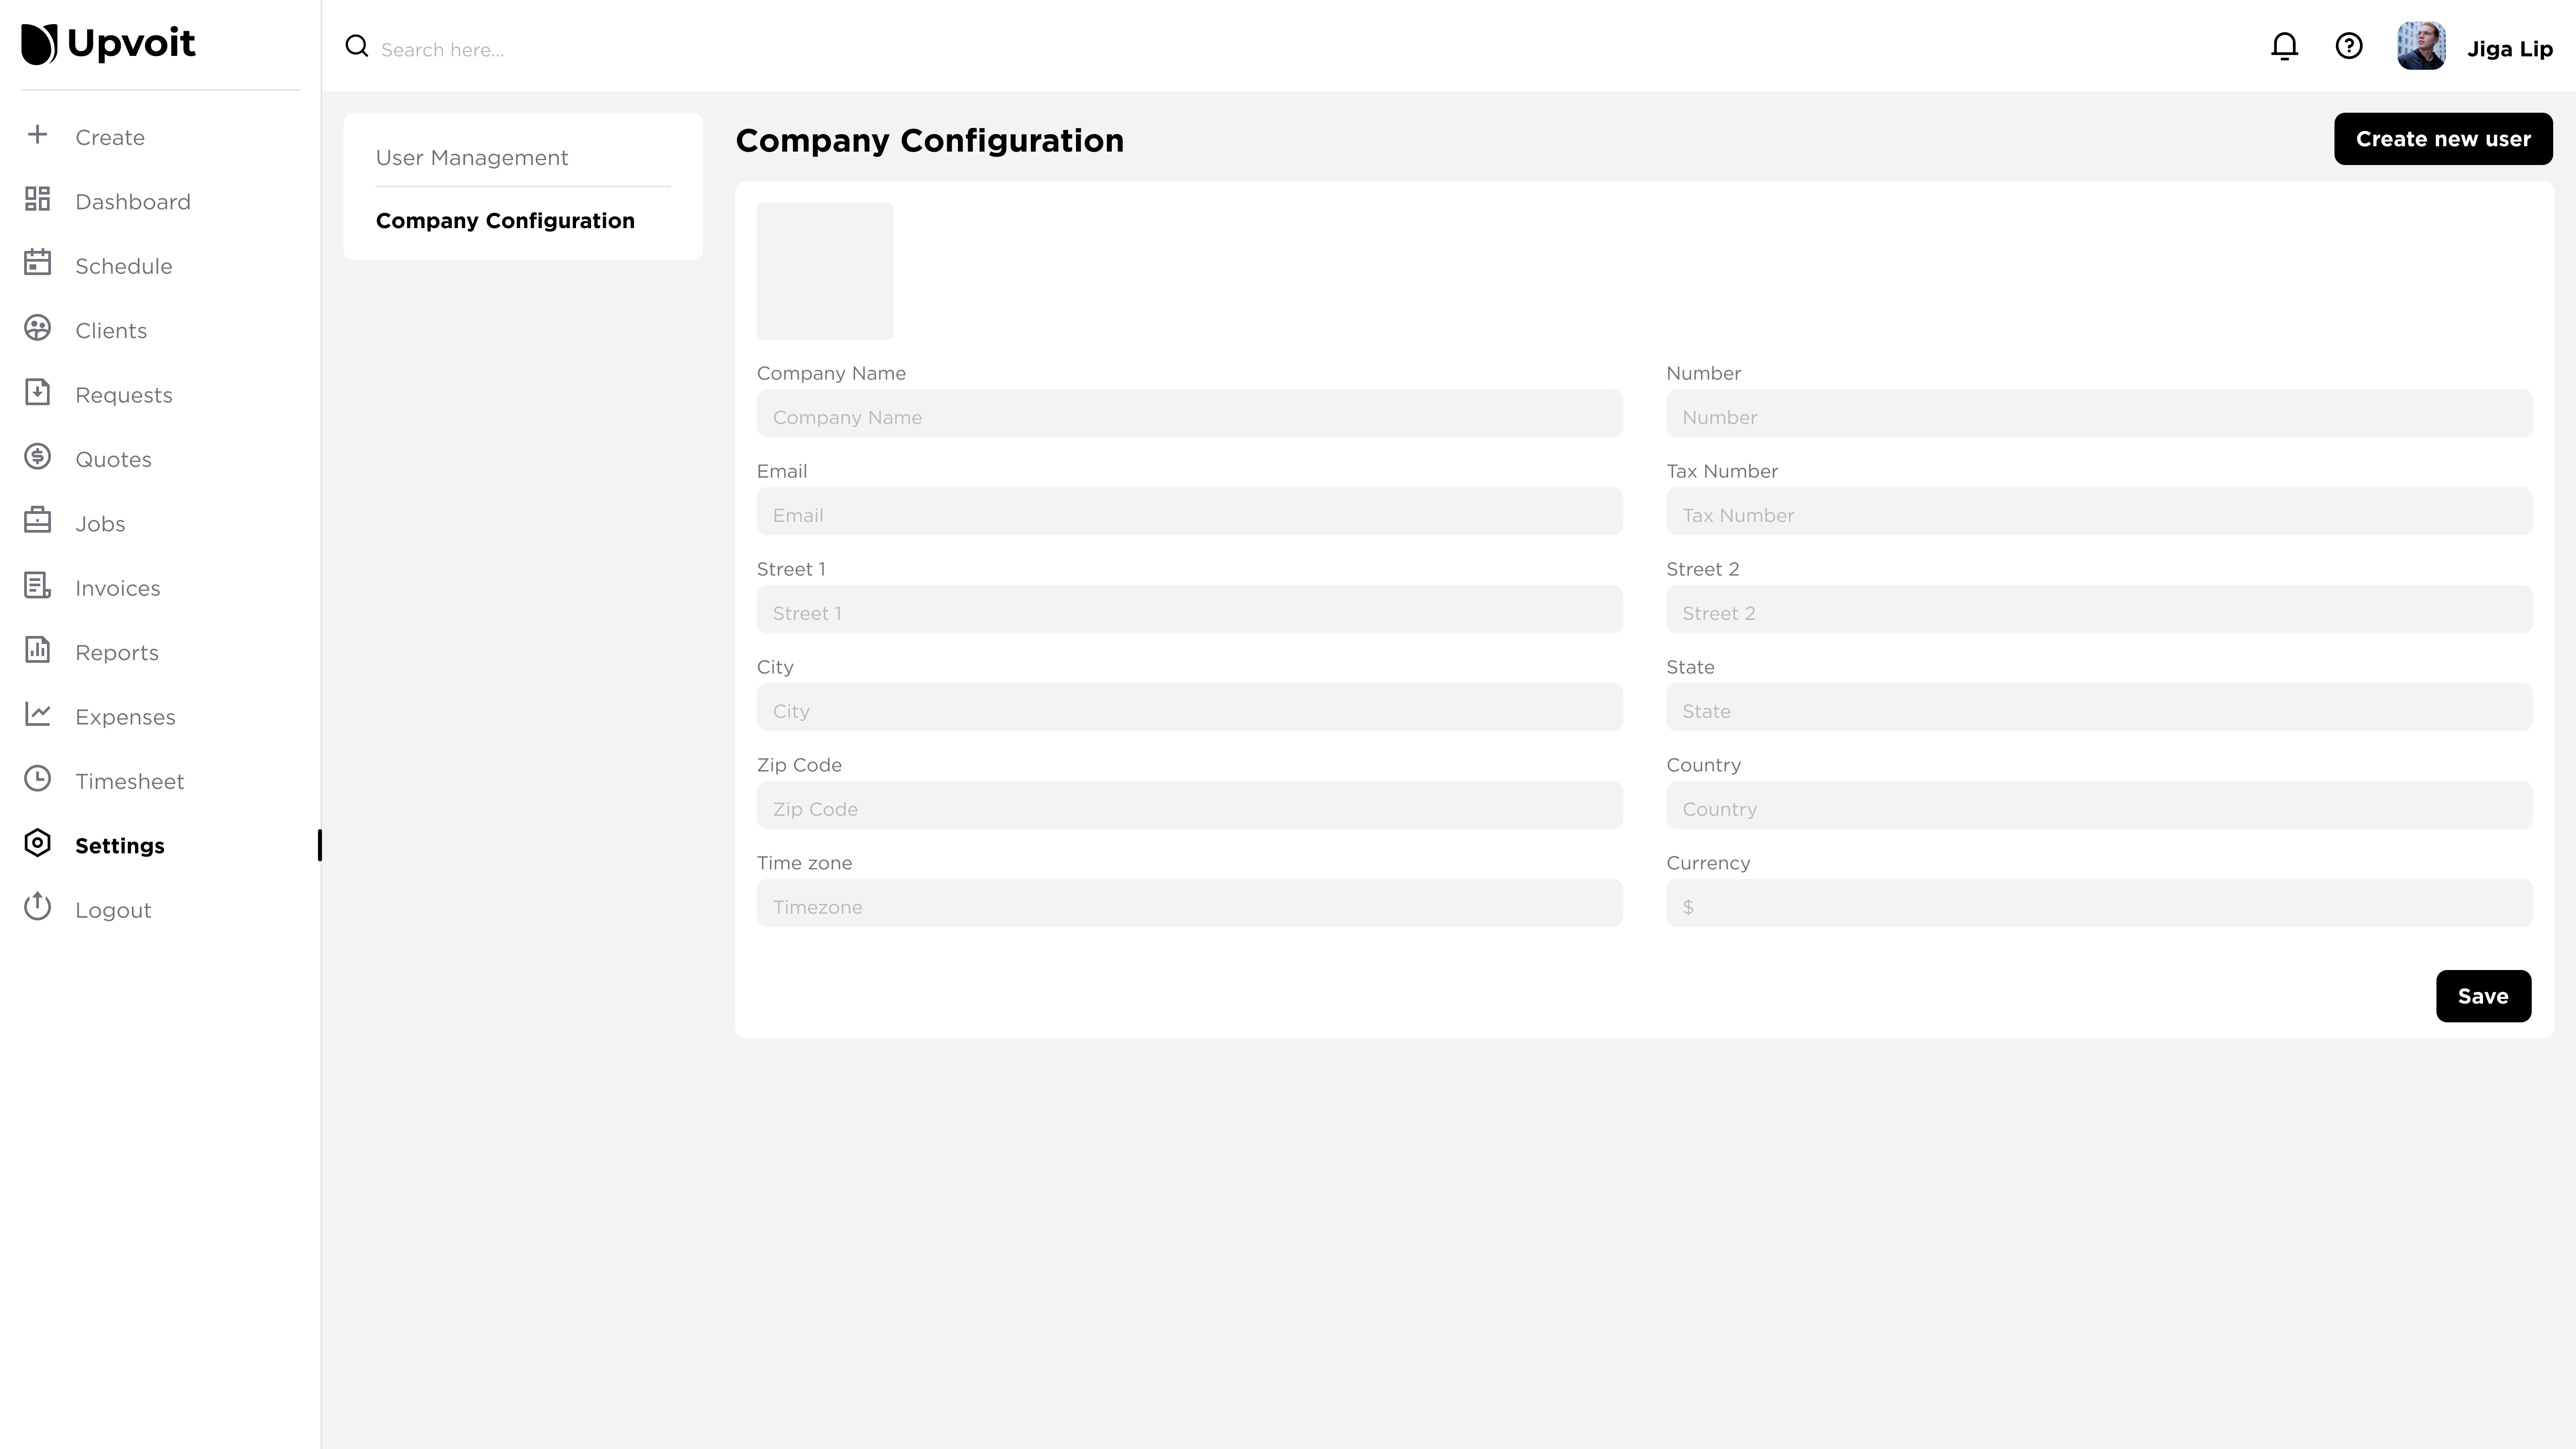Click the Tax Number field

pos(2099,511)
